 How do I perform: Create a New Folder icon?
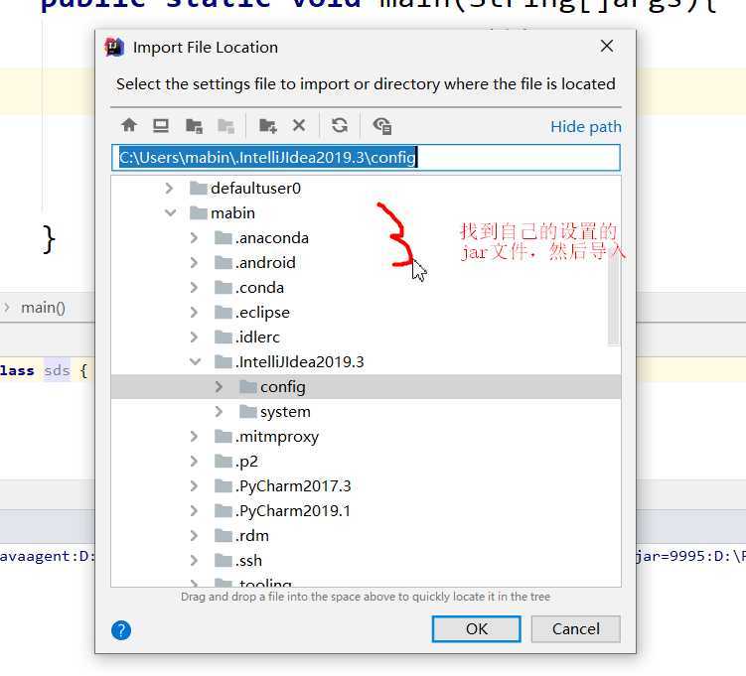click(x=268, y=126)
